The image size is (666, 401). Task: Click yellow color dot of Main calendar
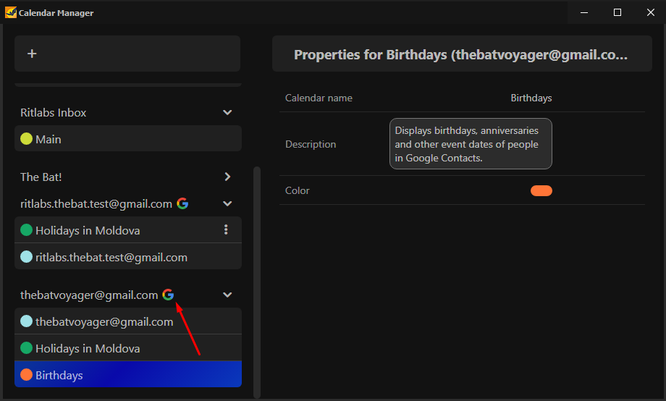tap(26, 138)
